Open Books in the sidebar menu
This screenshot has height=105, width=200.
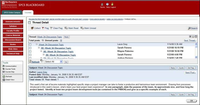click(13, 44)
